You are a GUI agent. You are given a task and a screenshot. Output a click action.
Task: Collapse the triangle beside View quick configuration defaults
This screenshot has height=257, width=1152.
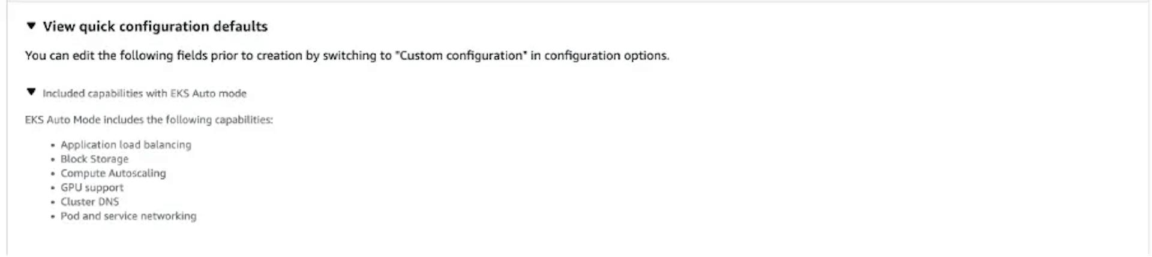(x=31, y=26)
